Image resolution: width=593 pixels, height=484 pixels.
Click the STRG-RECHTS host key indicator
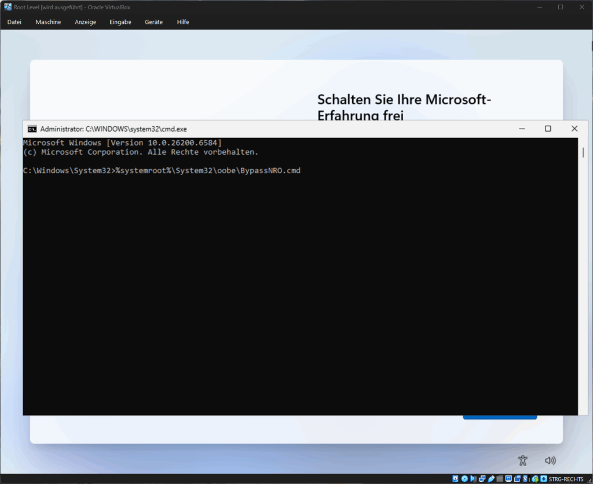point(566,479)
